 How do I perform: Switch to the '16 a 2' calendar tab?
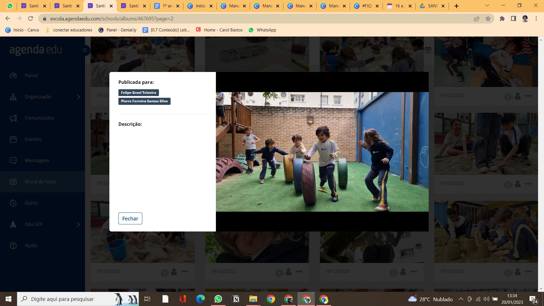point(399,6)
